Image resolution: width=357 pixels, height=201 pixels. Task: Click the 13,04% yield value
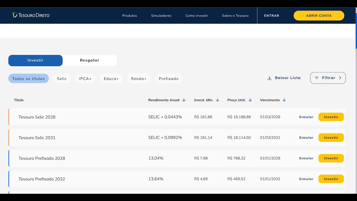pos(156,158)
